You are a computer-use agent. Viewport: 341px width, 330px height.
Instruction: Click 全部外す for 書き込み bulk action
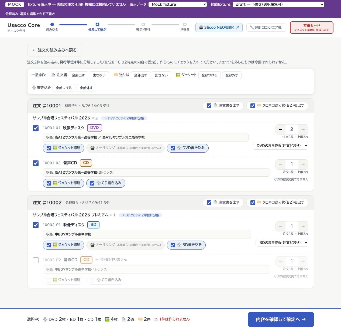tap(86, 88)
